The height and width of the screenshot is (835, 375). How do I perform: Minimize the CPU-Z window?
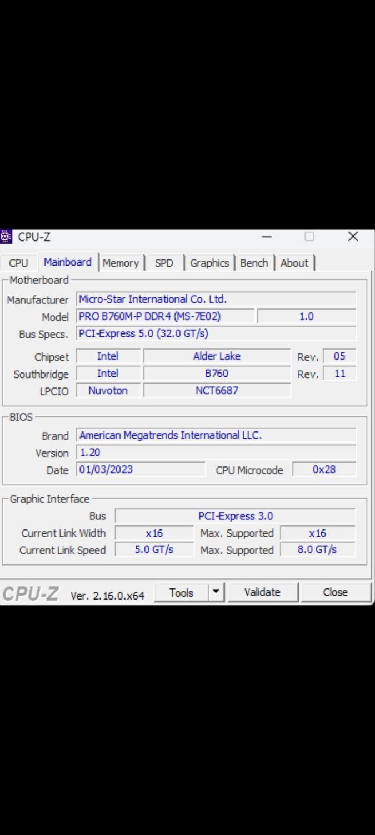point(267,237)
